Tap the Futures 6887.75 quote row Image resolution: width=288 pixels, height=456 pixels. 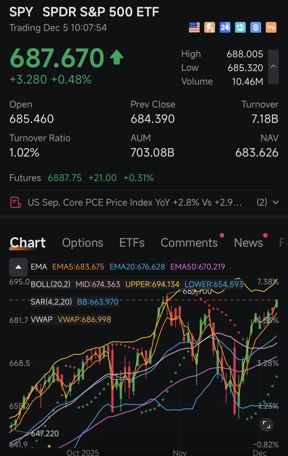pos(81,178)
